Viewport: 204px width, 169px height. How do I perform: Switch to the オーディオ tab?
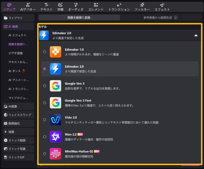click(x=76, y=7)
